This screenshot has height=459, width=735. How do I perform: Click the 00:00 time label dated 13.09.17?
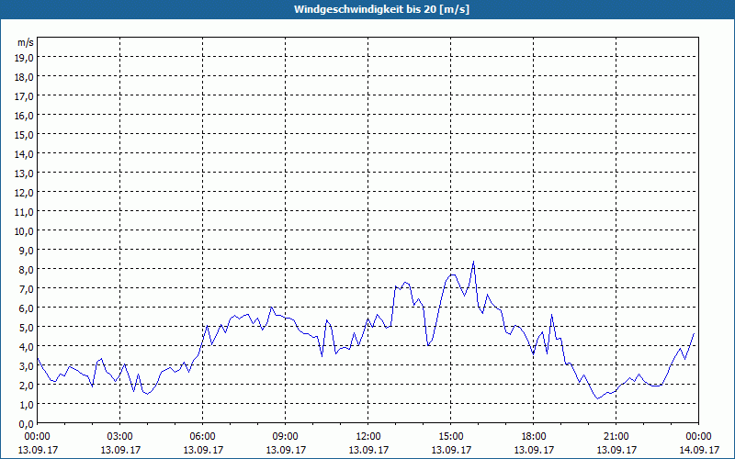coord(38,437)
